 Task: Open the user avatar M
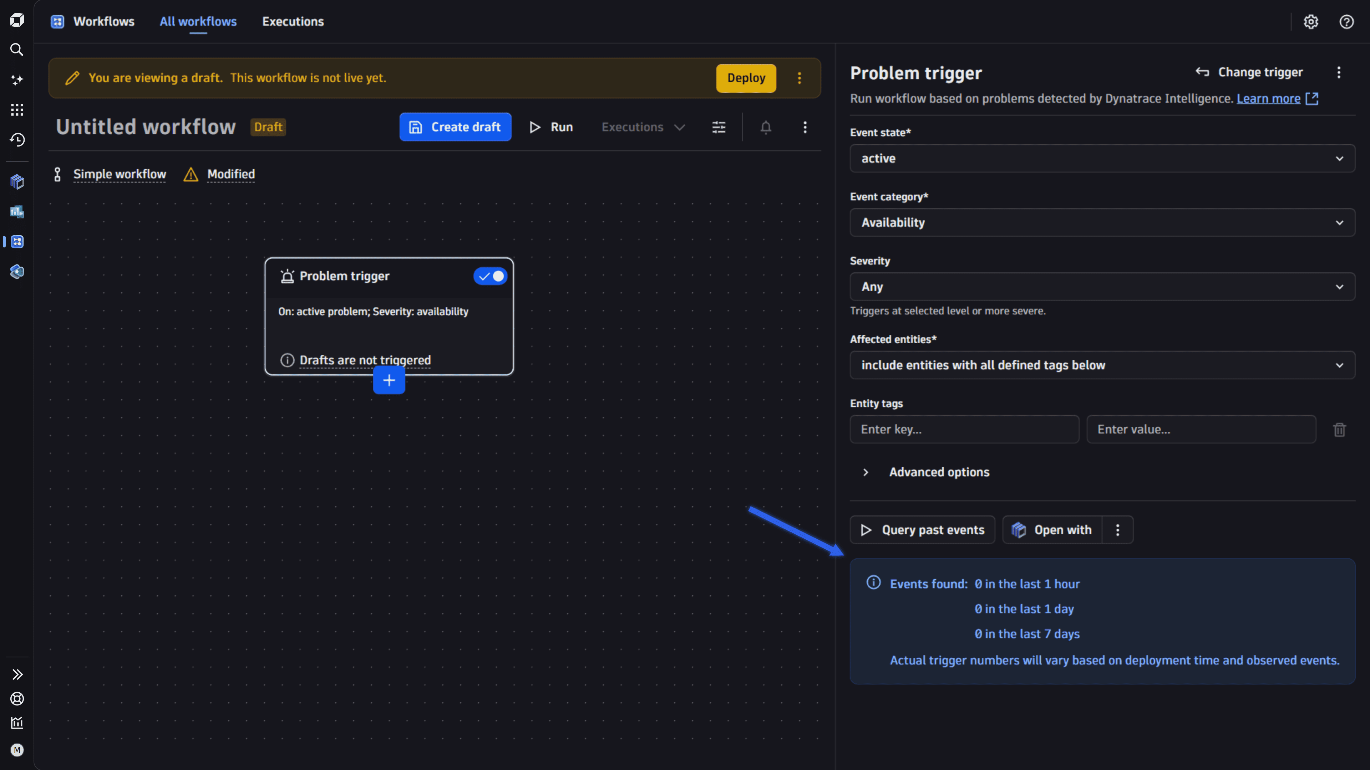pos(17,750)
